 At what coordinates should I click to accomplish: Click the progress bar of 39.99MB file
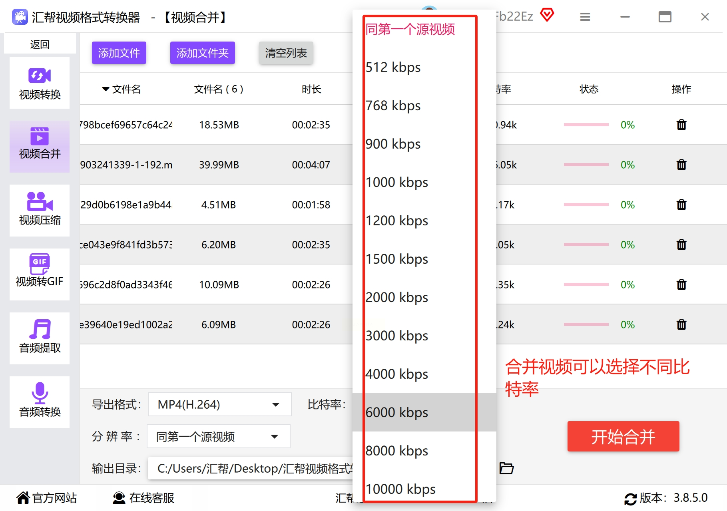(x=586, y=165)
